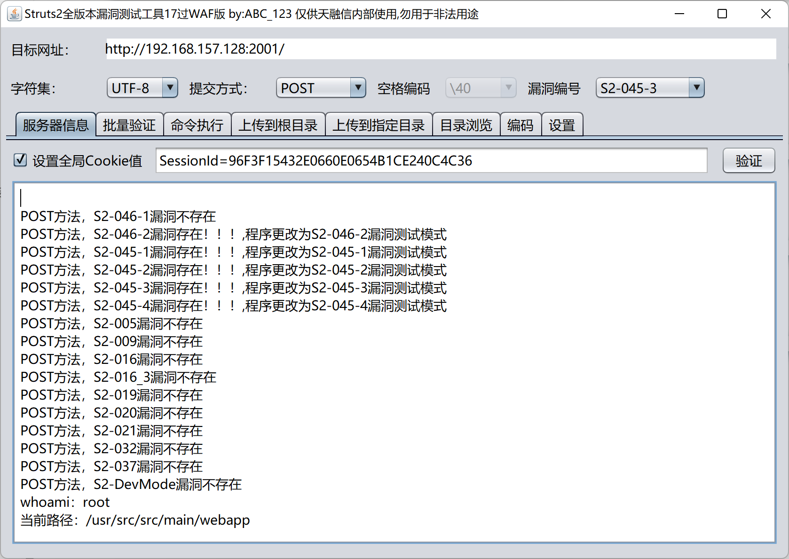Switch to the 上传到根目录 tab
The image size is (789, 559).
tap(278, 125)
